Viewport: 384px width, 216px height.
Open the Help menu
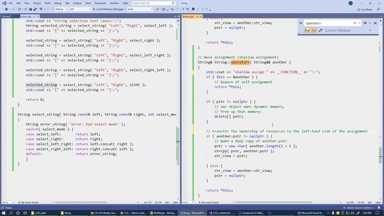(x=125, y=3)
